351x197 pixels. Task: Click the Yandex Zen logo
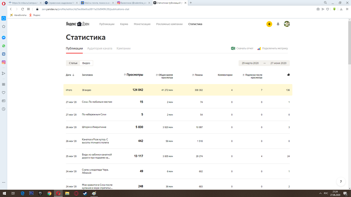78,24
